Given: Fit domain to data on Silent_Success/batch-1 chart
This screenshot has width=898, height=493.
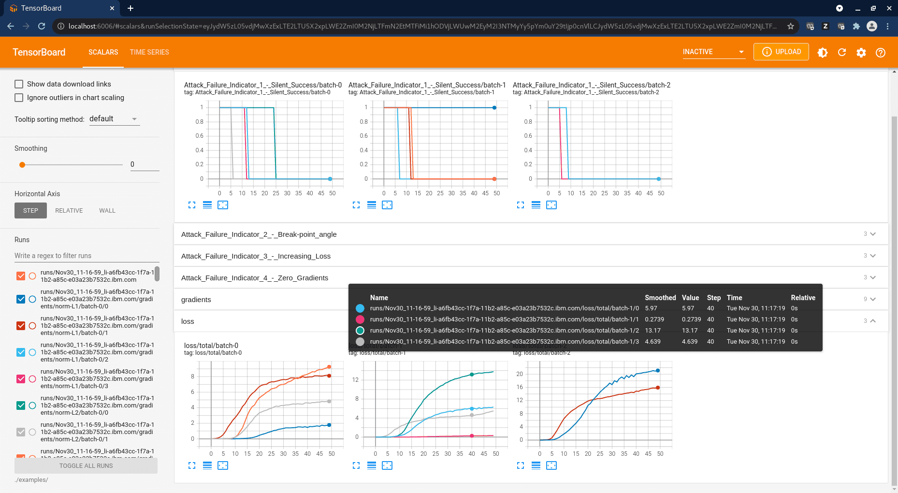Looking at the screenshot, I should (387, 205).
